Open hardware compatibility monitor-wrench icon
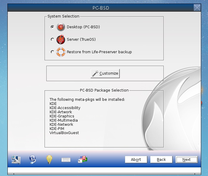Screen dimensions: 208x176 tap(16, 160)
